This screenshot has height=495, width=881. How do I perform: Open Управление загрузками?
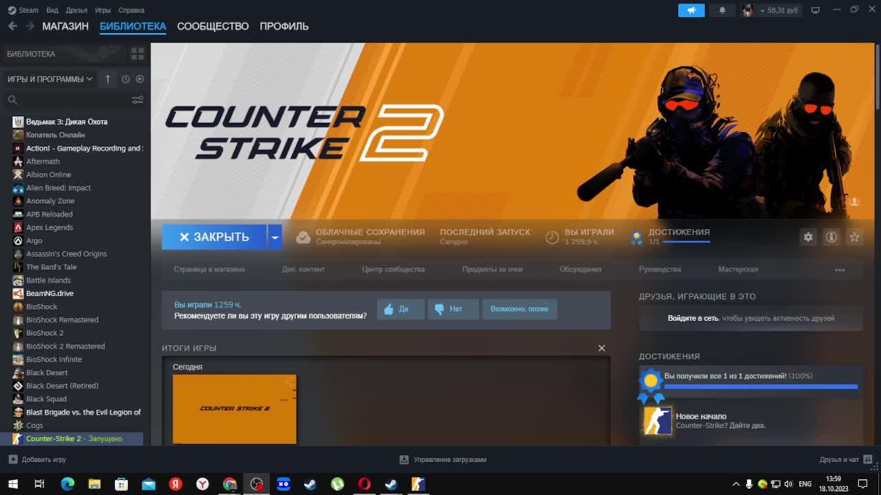443,459
